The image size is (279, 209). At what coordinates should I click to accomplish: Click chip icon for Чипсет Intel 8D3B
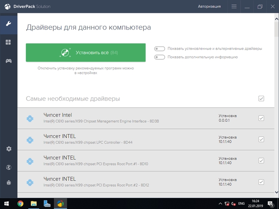pos(30,118)
